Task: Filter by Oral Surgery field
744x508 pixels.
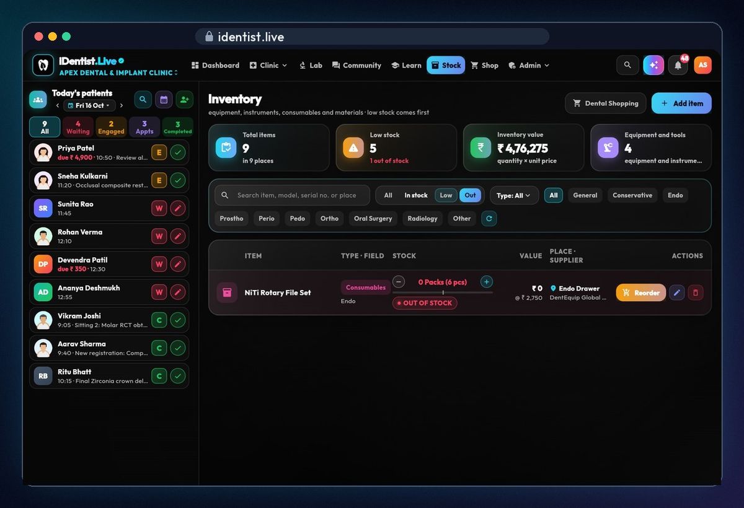Action: click(x=373, y=219)
